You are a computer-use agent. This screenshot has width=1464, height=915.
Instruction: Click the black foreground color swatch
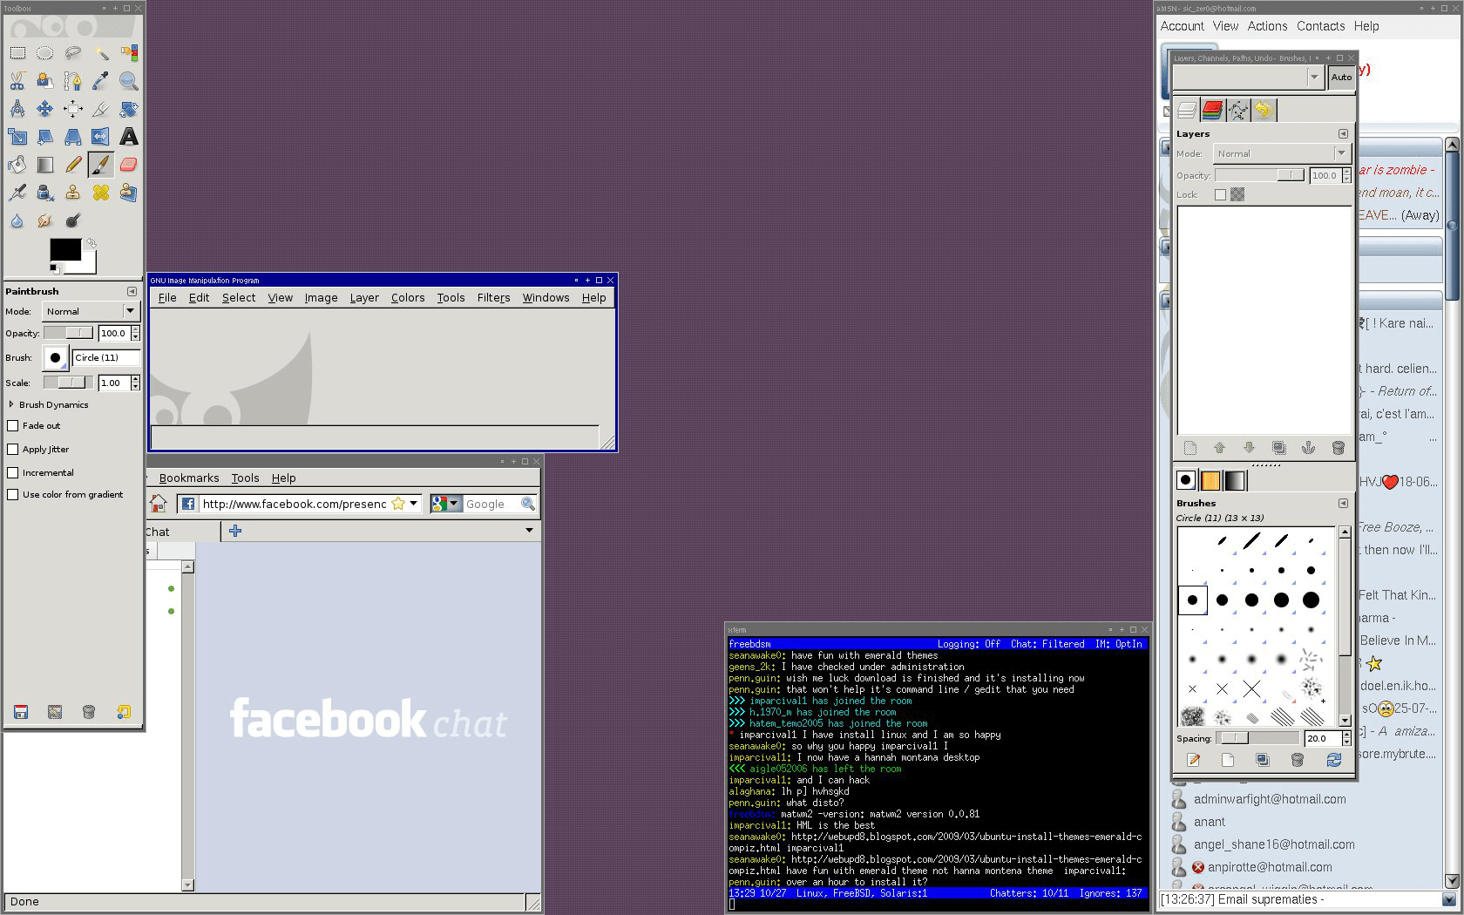pyautogui.click(x=65, y=249)
